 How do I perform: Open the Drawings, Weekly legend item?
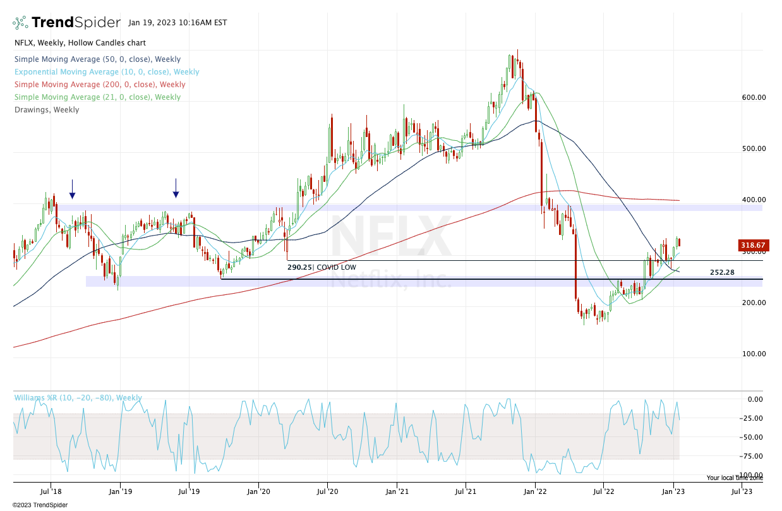(46, 110)
